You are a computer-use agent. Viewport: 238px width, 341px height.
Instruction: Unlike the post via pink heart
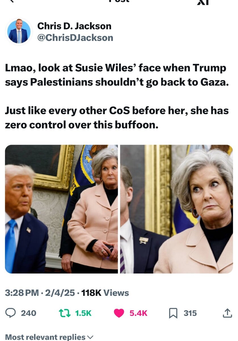click(x=119, y=313)
